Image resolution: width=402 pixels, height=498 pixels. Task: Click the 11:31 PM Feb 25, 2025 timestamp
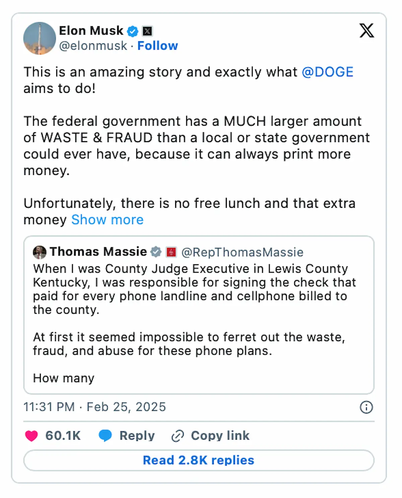pos(94,407)
